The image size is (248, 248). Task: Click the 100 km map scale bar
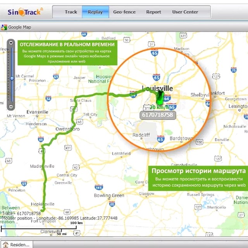(x=39, y=228)
